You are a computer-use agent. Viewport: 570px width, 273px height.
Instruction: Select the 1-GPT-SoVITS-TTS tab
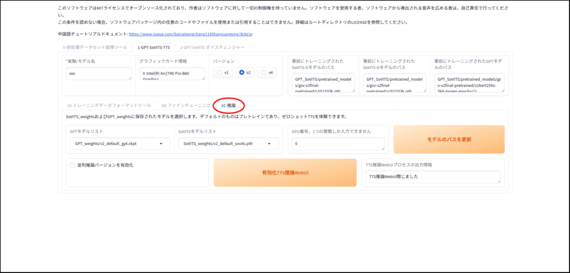point(154,47)
